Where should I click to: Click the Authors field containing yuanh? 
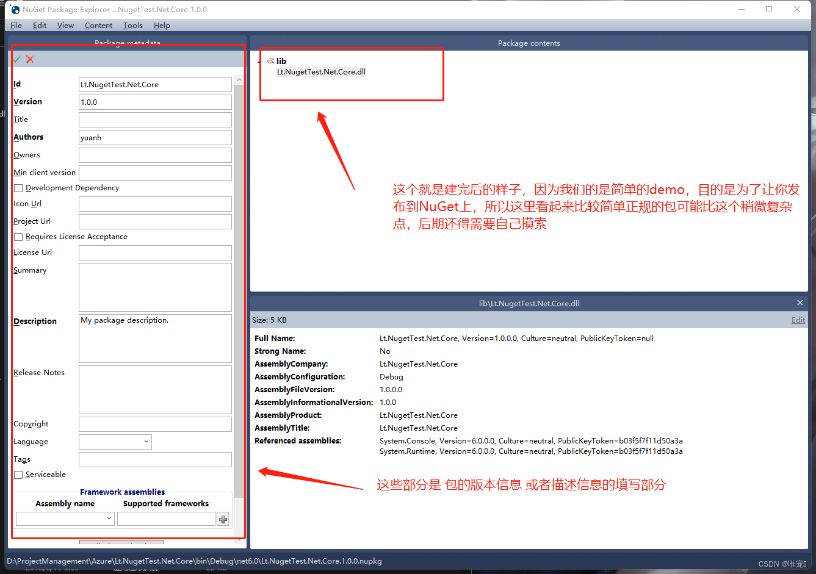155,137
